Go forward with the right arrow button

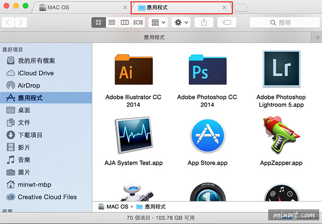[21, 23]
